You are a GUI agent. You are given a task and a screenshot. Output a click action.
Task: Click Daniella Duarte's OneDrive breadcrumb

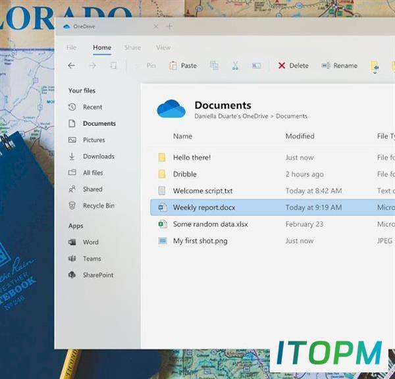(x=231, y=116)
